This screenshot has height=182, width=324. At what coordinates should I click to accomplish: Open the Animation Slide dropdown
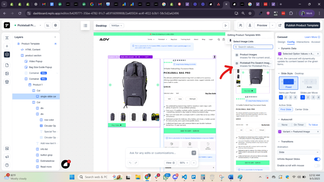299,152
